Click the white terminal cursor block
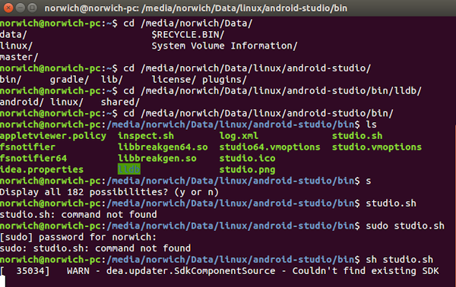This screenshot has width=456, height=287. pyautogui.click(x=2, y=282)
